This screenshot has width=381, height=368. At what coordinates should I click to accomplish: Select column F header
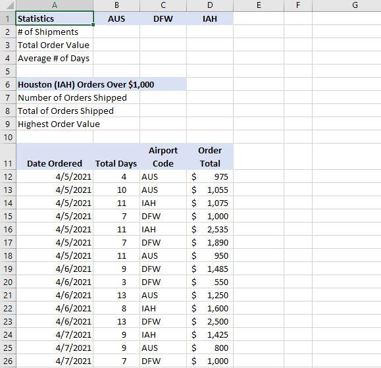click(298, 5)
